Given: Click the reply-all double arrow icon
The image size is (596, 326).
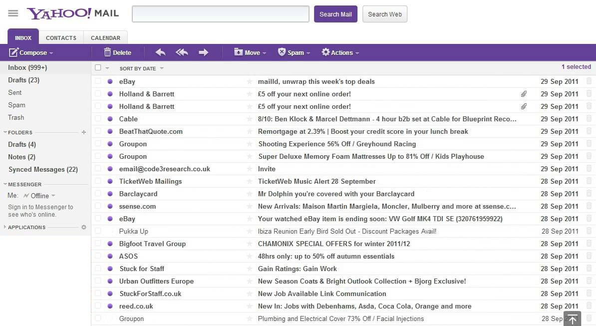Looking at the screenshot, I should coord(182,52).
